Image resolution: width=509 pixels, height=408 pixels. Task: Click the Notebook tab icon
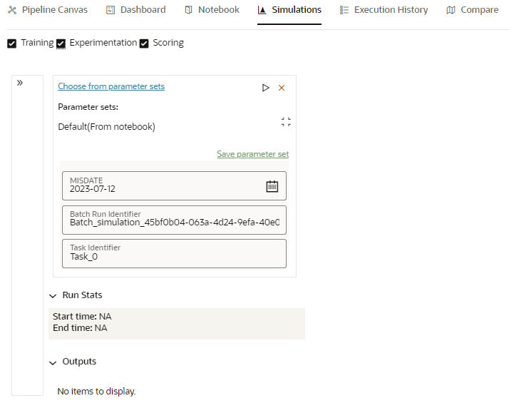pyautogui.click(x=188, y=10)
